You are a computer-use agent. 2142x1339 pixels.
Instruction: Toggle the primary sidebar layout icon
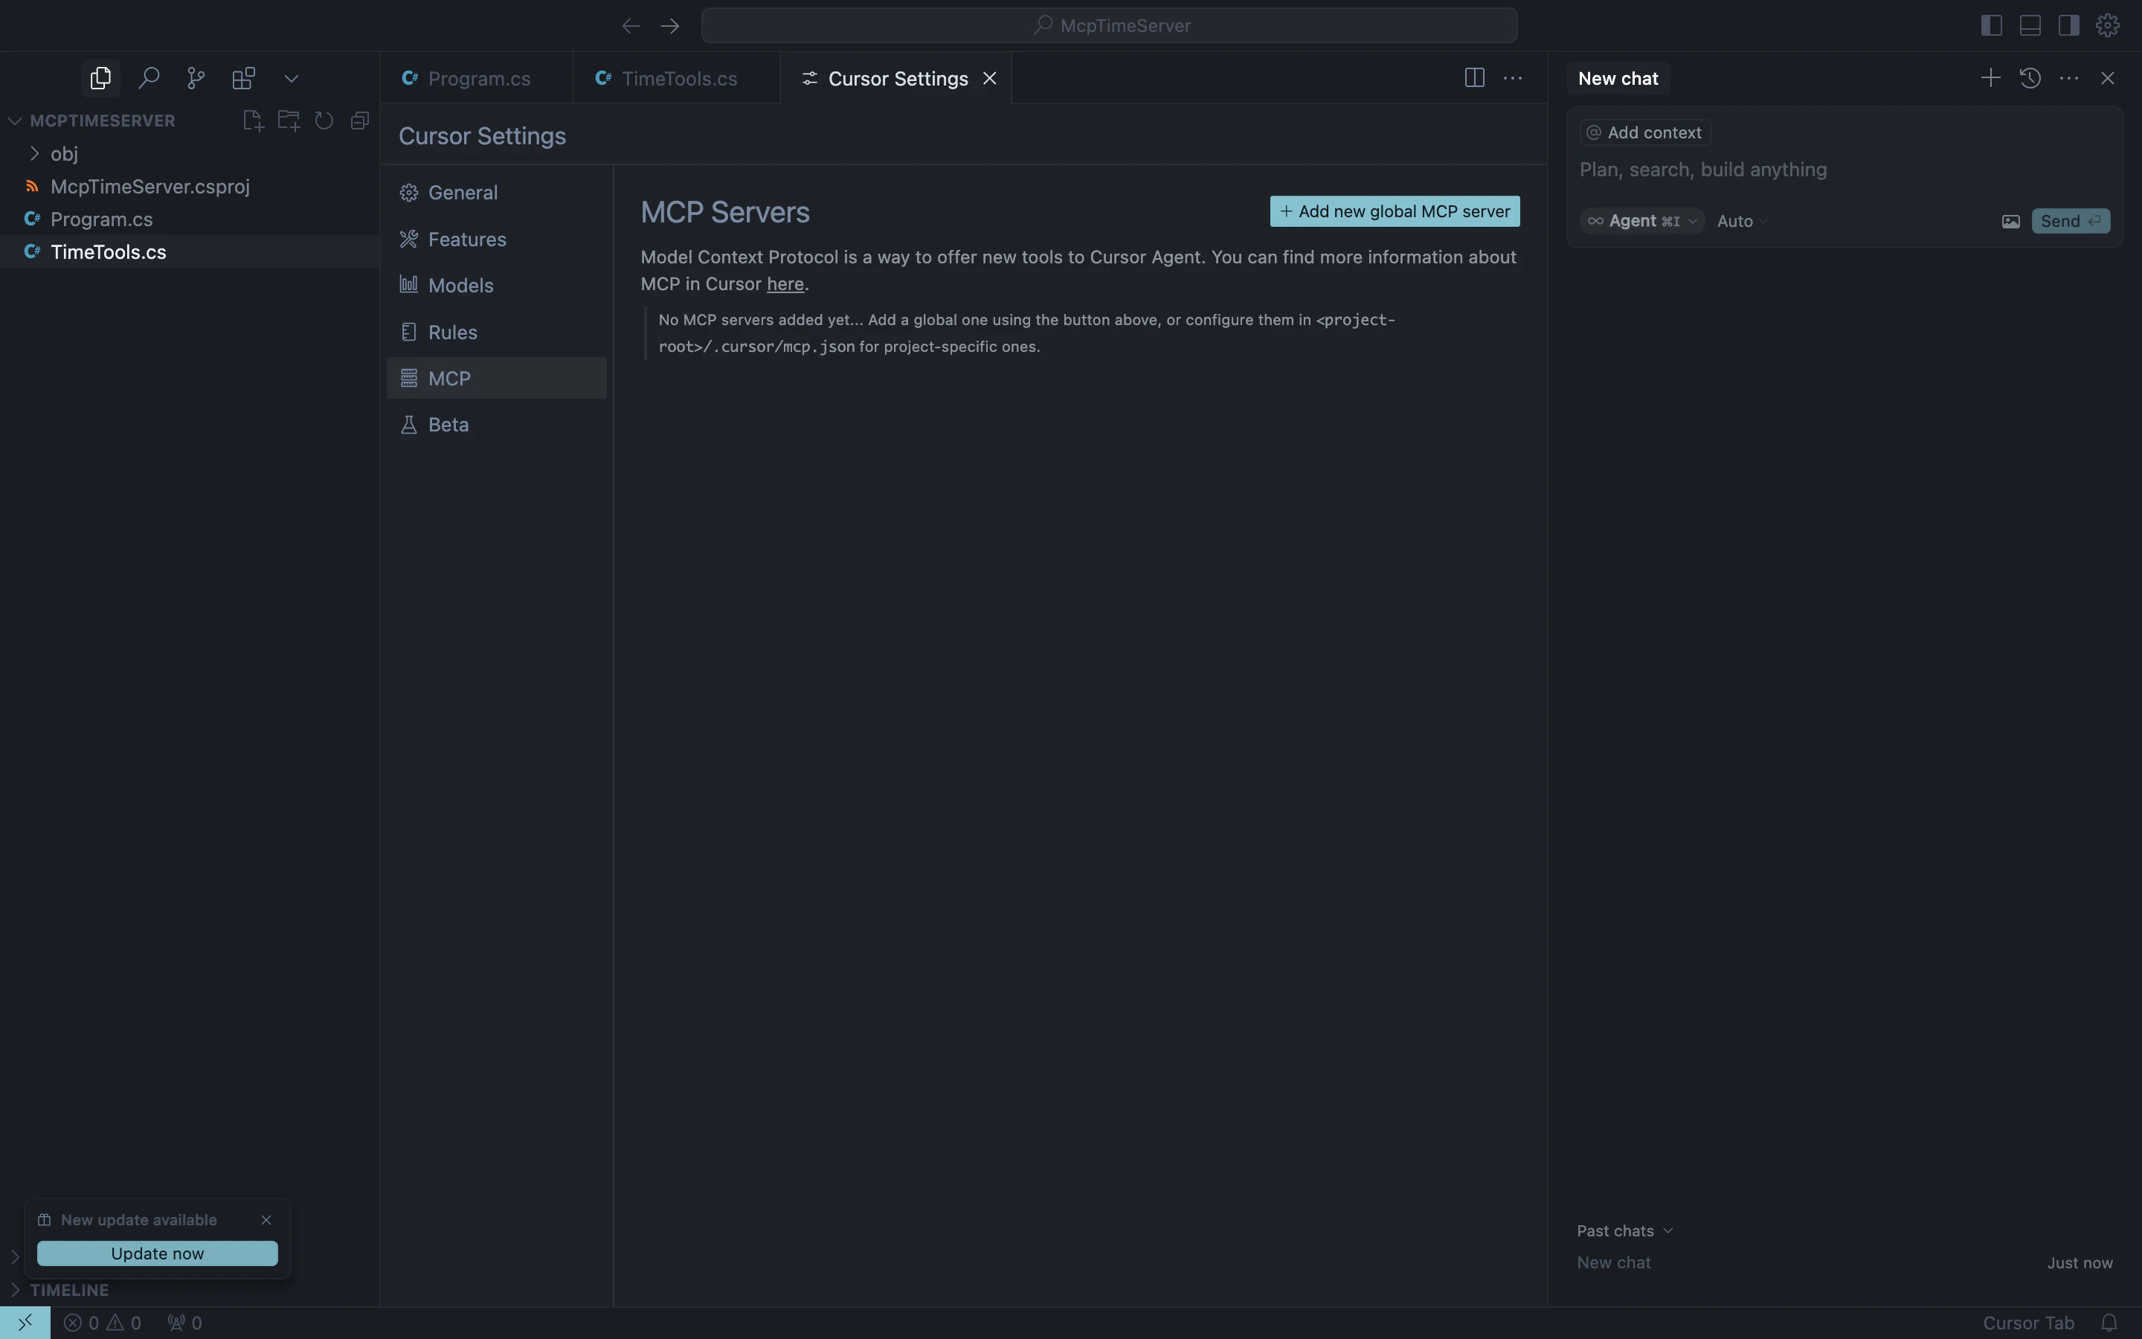tap(1992, 25)
